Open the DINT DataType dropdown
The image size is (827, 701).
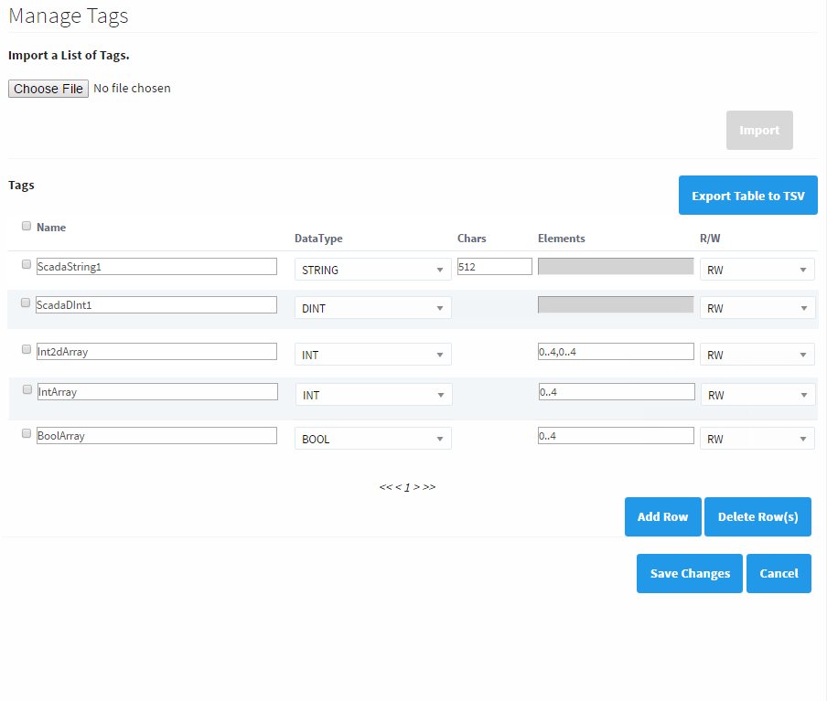point(372,308)
